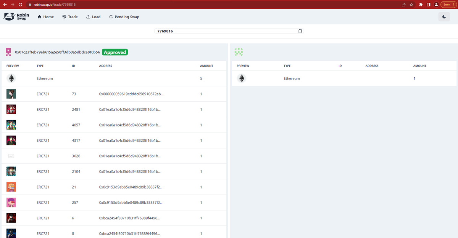Click Ethereum amount 1 in right table
The width and height of the screenshot is (458, 238).
(414, 78)
